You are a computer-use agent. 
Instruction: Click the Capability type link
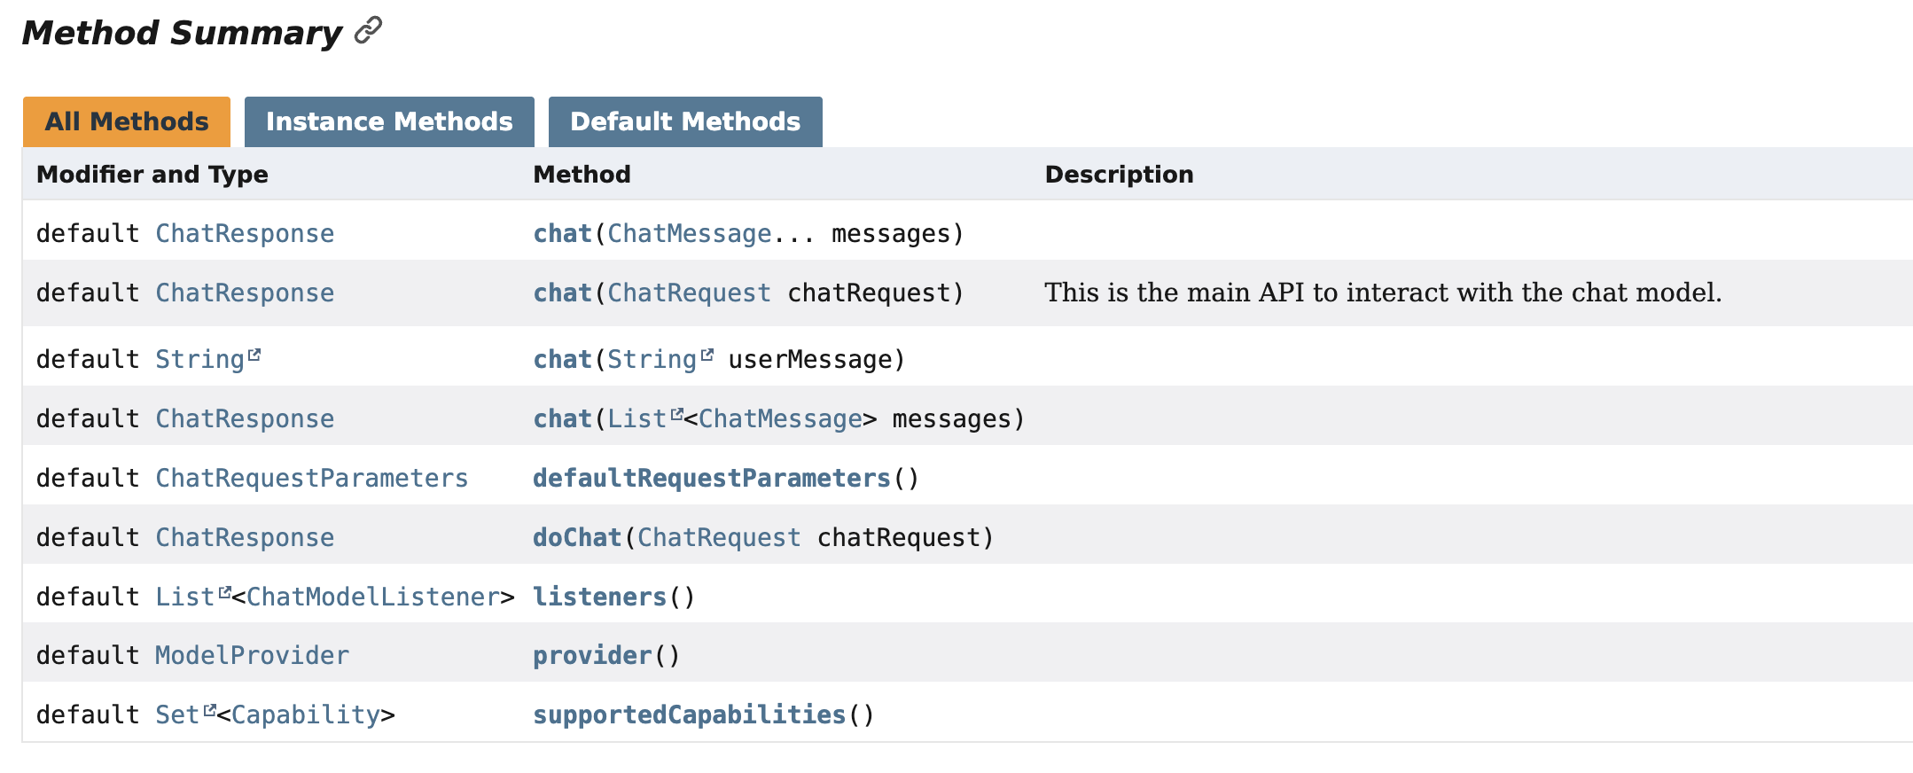pos(306,715)
